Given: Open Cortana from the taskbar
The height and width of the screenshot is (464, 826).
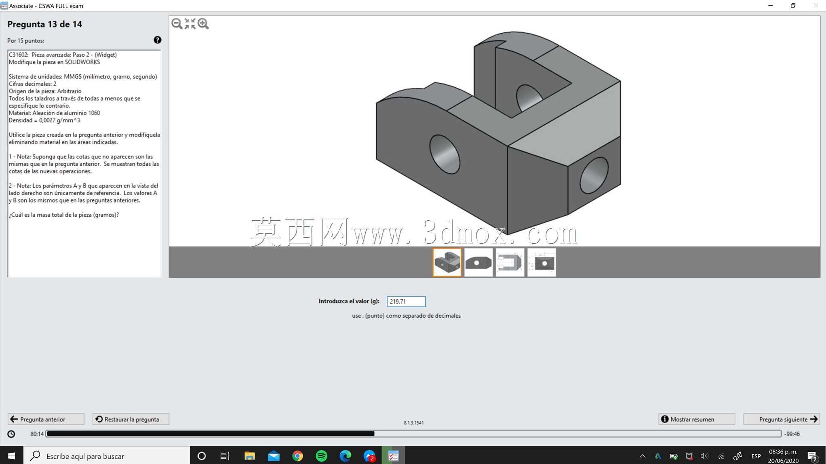Looking at the screenshot, I should (x=202, y=456).
